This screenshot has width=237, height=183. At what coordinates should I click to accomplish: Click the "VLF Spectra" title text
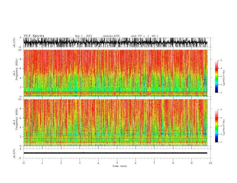(x=34, y=36)
